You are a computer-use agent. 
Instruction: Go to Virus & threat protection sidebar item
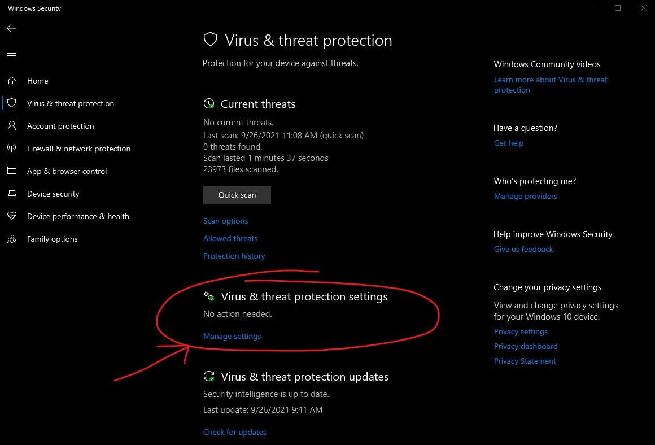click(71, 103)
